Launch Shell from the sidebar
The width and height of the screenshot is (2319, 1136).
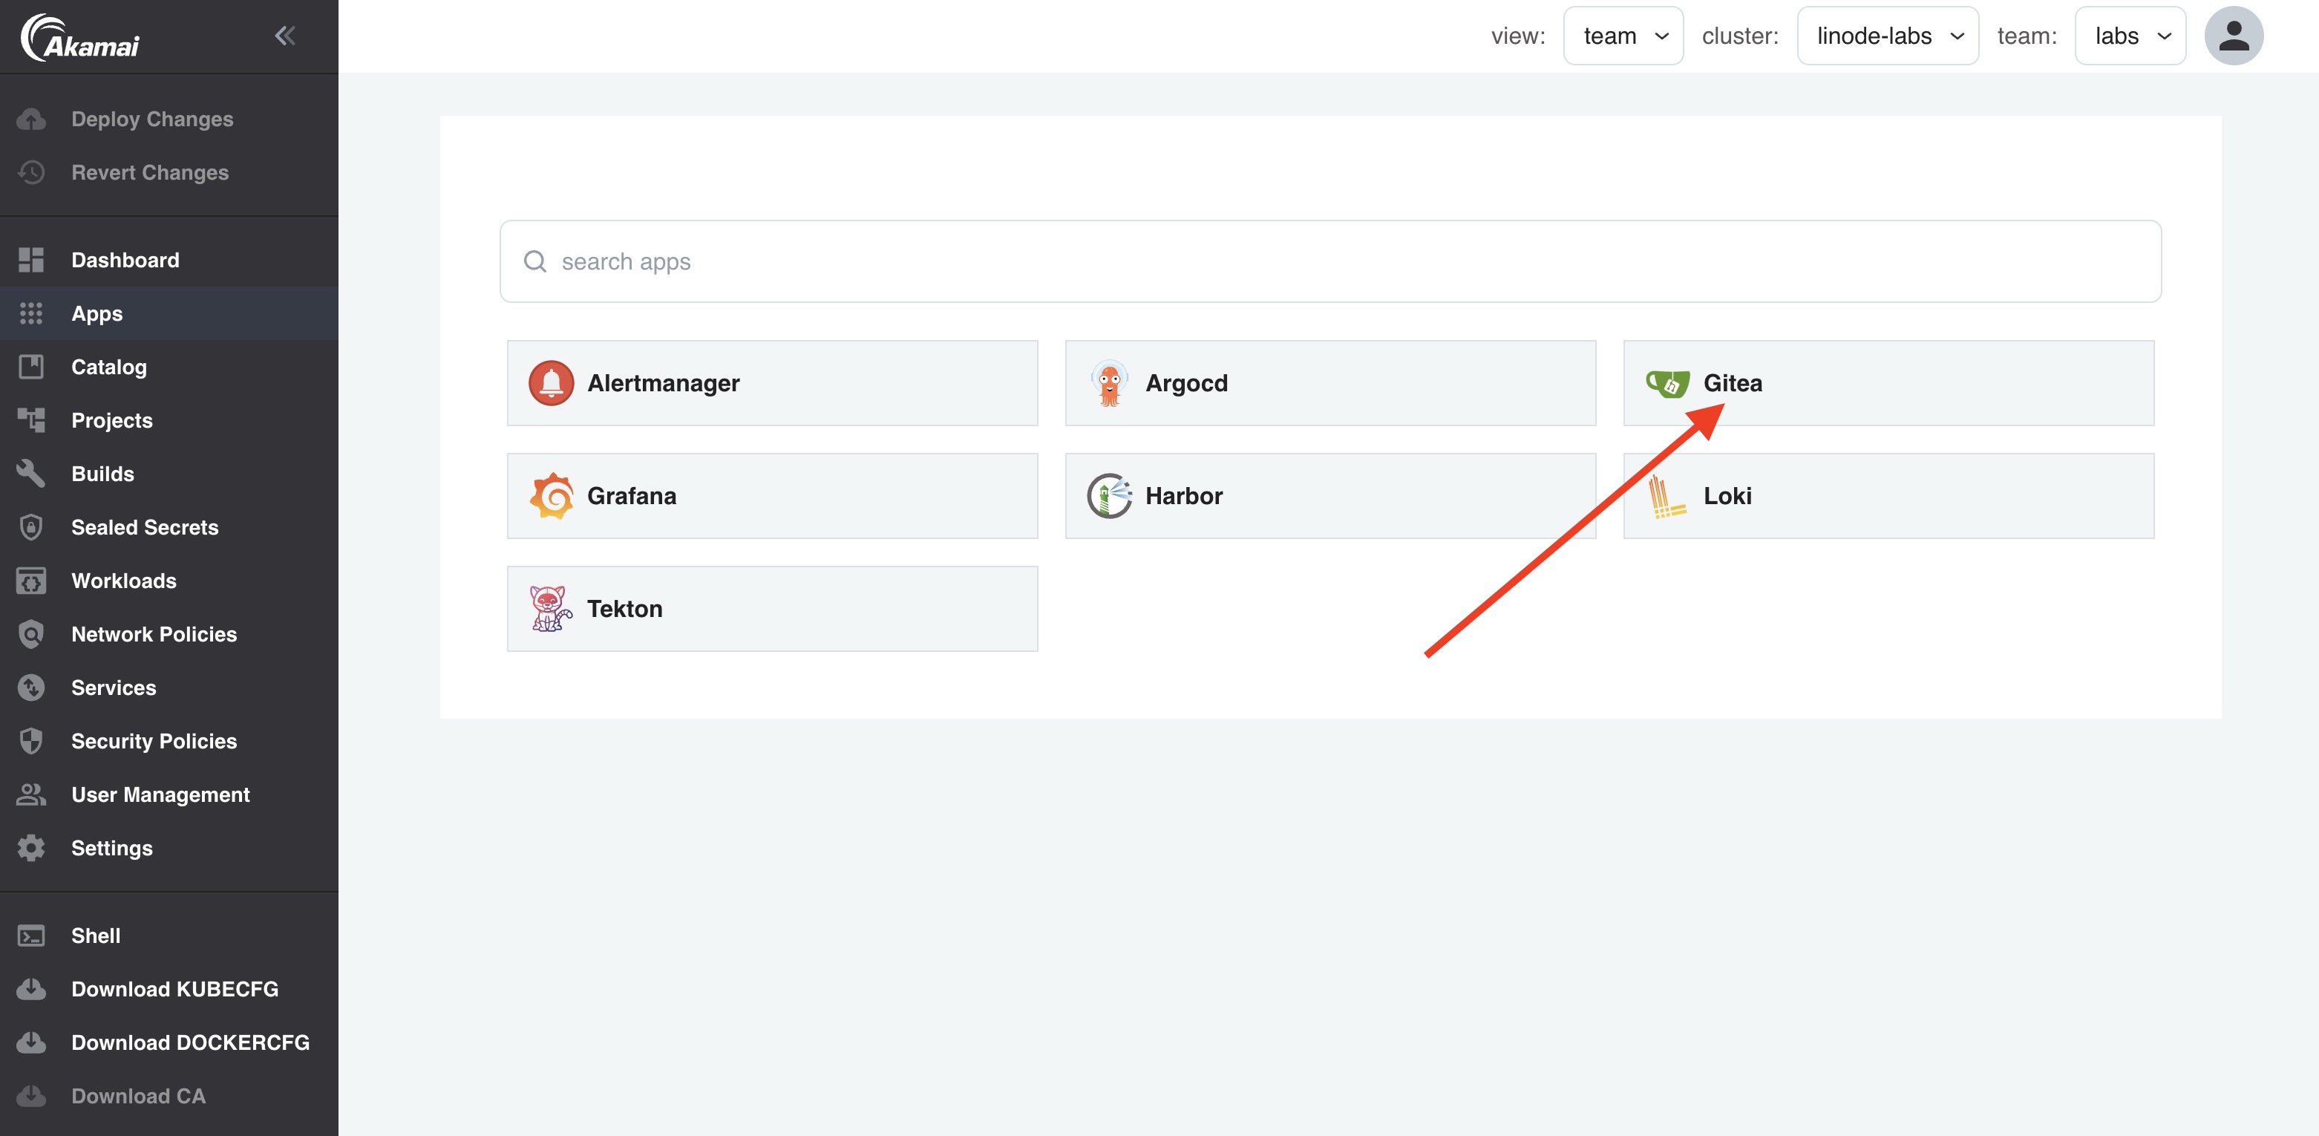[169, 936]
